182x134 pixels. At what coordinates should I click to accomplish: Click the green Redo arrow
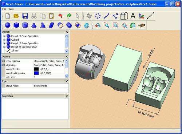pos(69,16)
